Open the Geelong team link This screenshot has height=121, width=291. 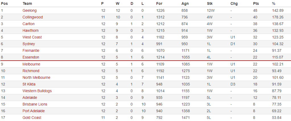click(x=30, y=11)
